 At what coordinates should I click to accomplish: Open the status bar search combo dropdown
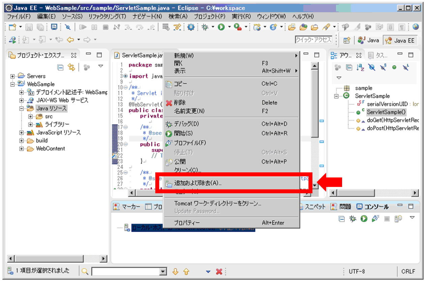163,272
